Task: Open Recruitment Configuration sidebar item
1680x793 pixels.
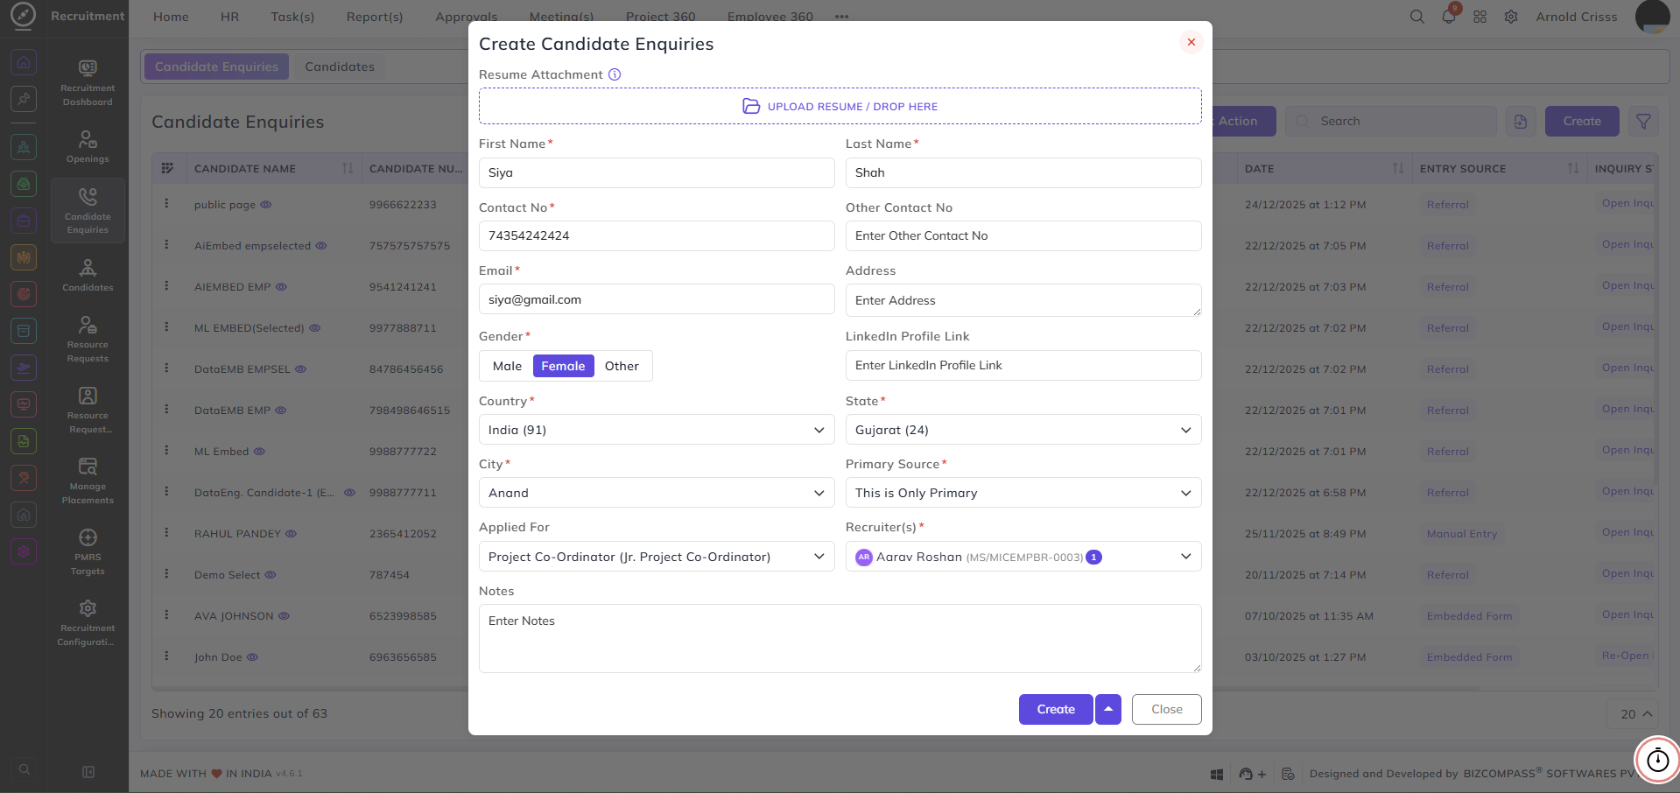Action: pyautogui.click(x=88, y=622)
